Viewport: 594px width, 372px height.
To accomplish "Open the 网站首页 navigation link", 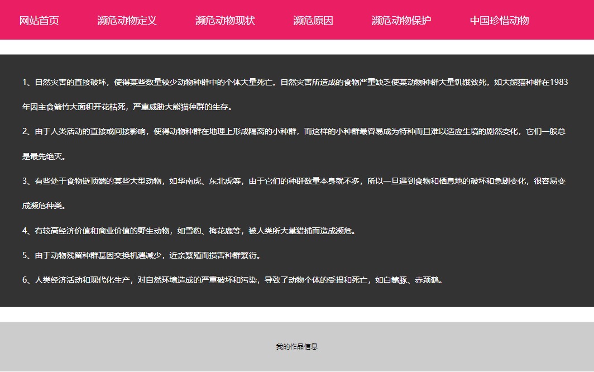I will click(39, 21).
